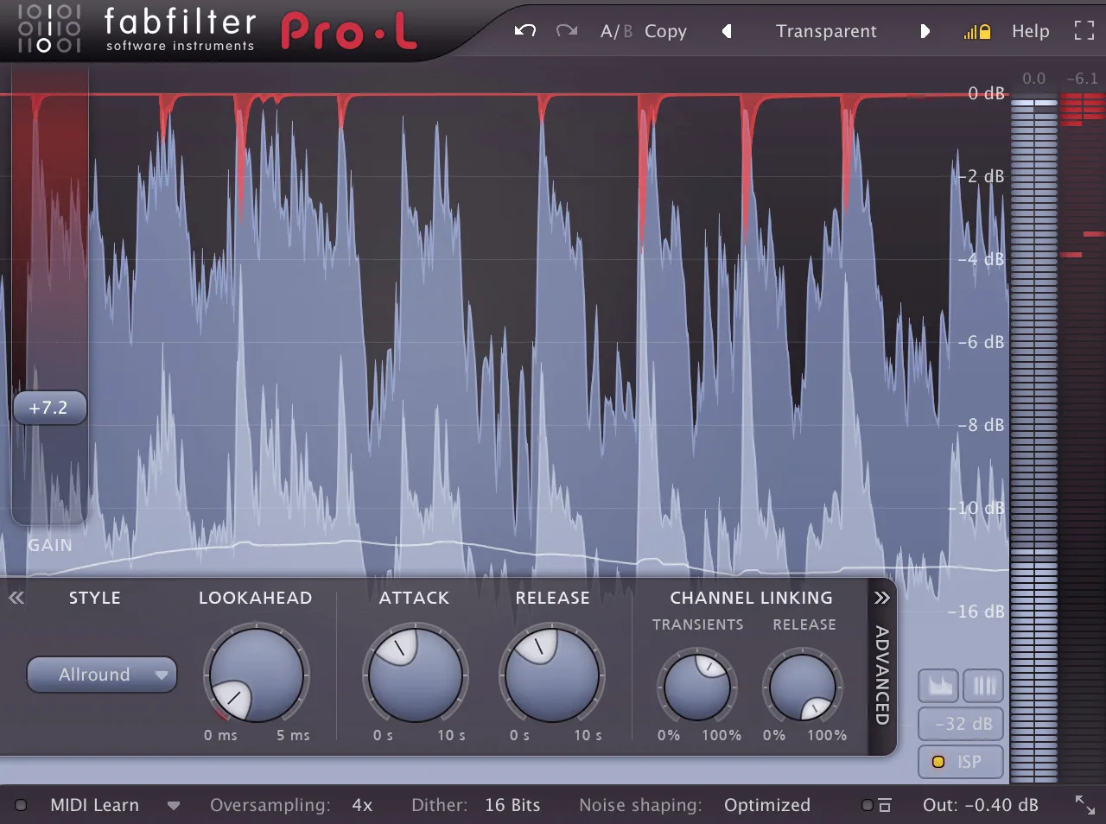This screenshot has height=824, width=1106.
Task: Click the Channel Linking Release knob
Action: pyautogui.click(x=802, y=687)
